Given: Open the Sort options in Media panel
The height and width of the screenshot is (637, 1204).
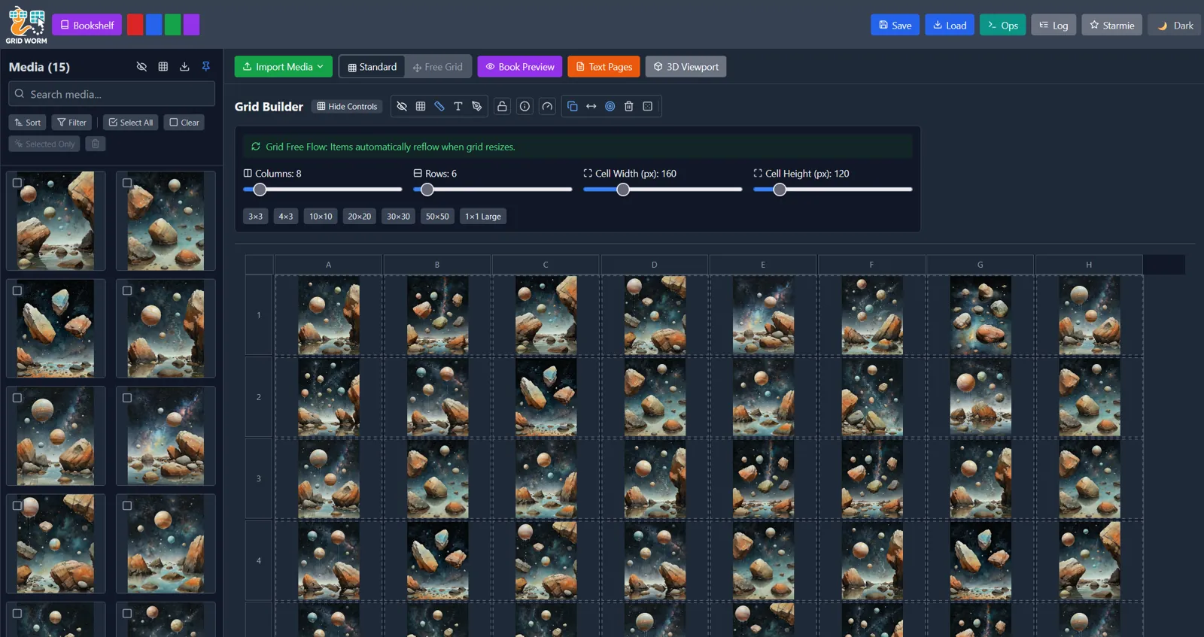Looking at the screenshot, I should click(28, 123).
